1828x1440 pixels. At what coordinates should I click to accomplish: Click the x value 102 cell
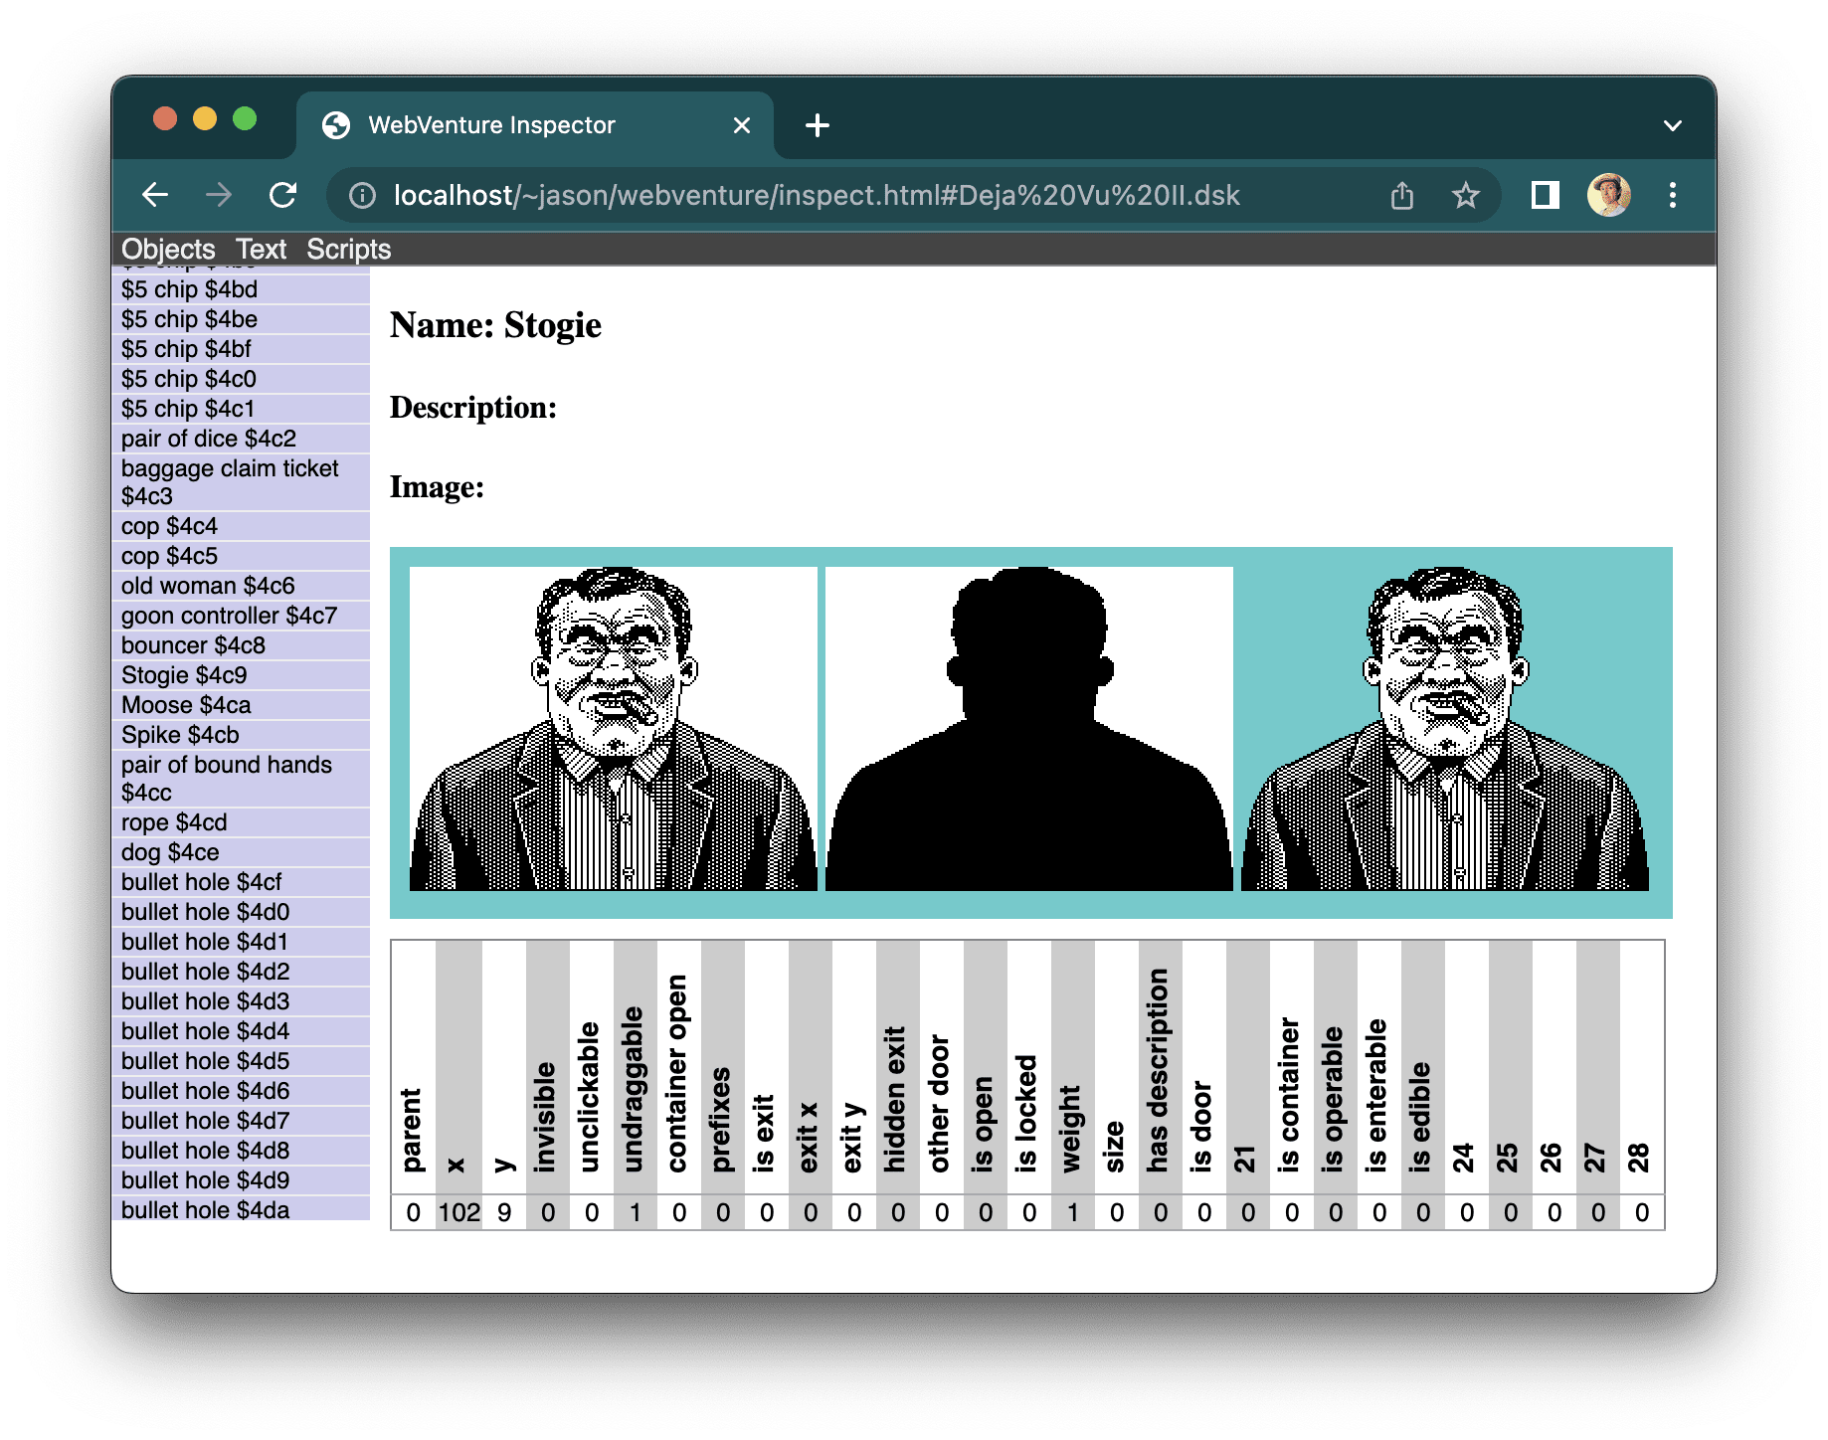point(458,1212)
